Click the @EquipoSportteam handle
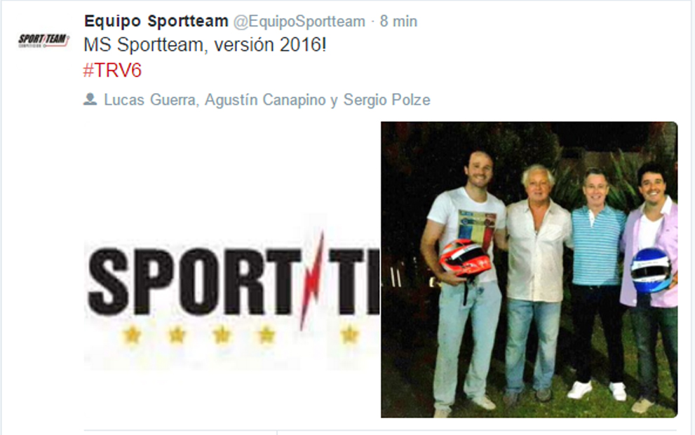Image resolution: width=695 pixels, height=435 pixels. tap(299, 21)
